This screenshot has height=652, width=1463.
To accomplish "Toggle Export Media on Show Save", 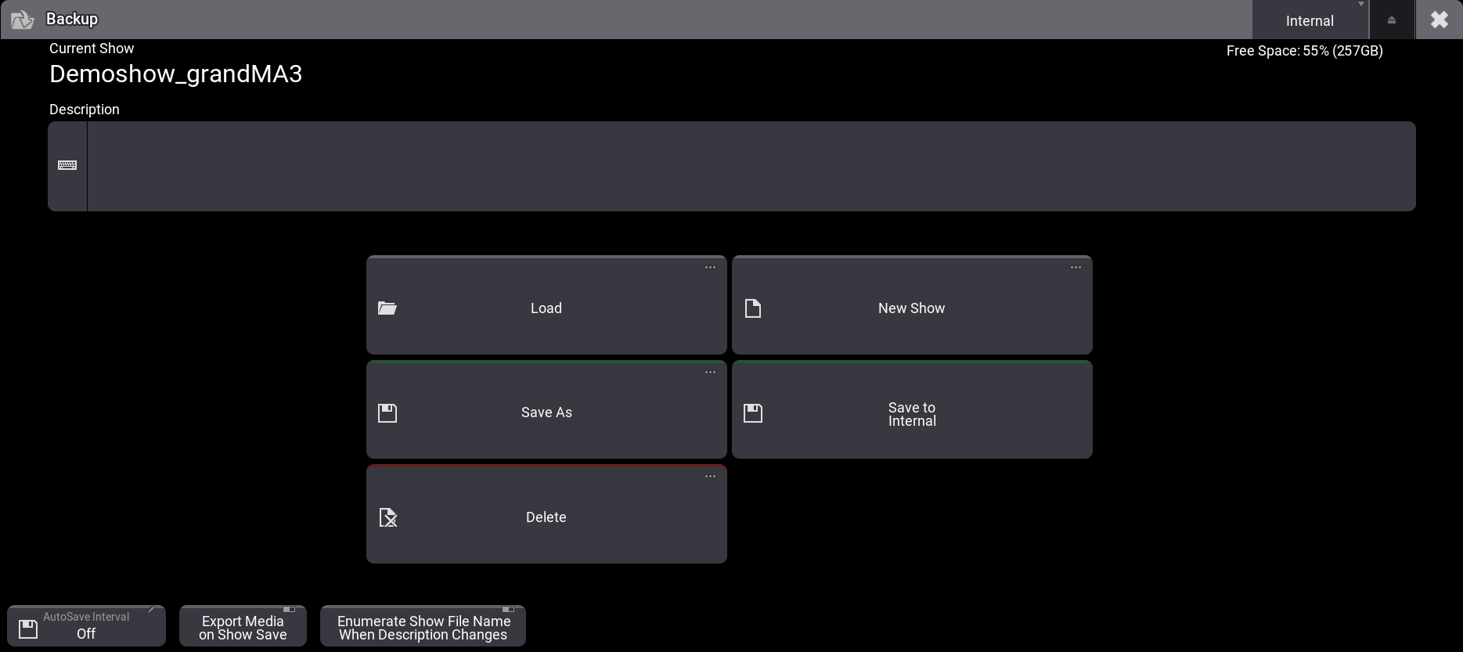I will [x=243, y=627].
